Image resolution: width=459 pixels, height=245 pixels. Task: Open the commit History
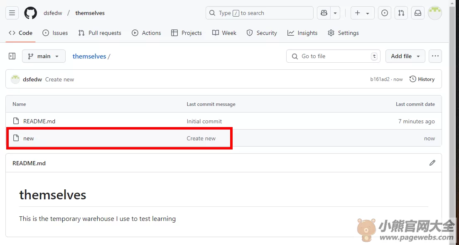coord(422,79)
